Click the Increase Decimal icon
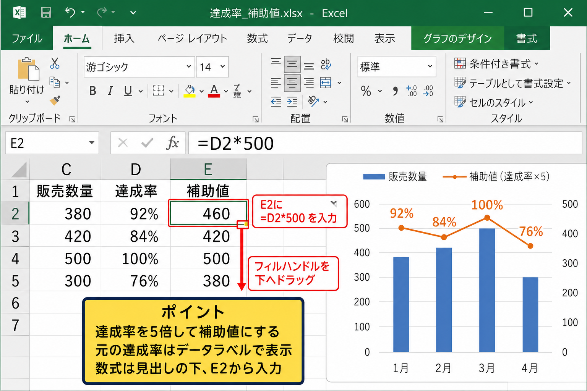The width and height of the screenshot is (587, 391). 412,91
